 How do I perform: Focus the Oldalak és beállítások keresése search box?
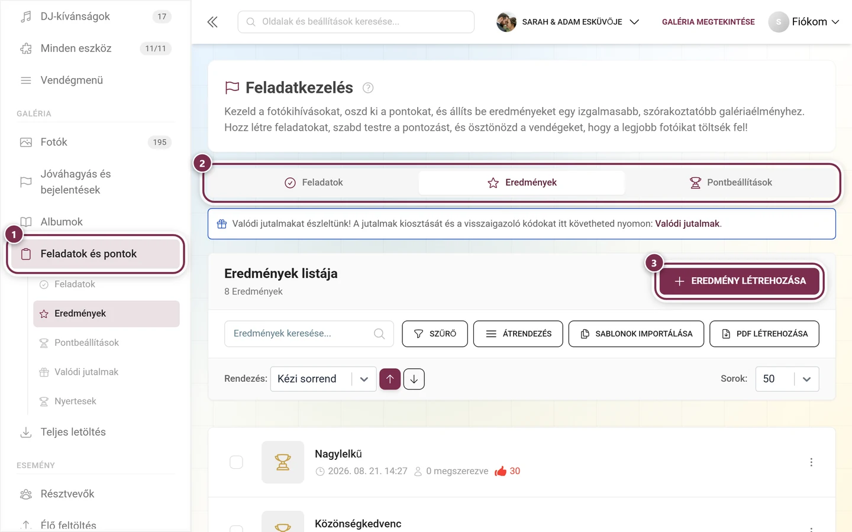click(x=356, y=22)
